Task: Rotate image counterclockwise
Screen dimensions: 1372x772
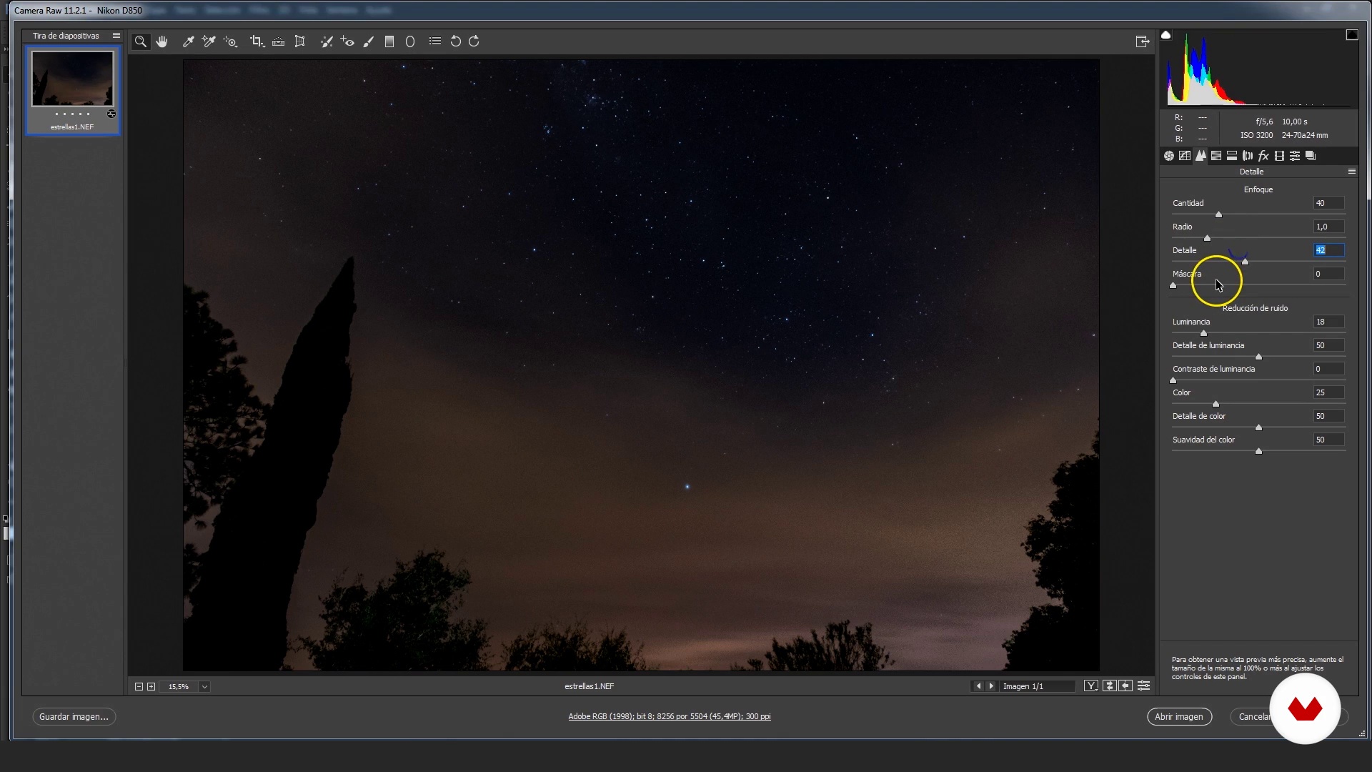Action: [x=455, y=41]
